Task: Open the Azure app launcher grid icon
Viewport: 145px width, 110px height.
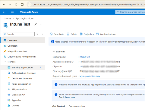Action: point(4,12)
